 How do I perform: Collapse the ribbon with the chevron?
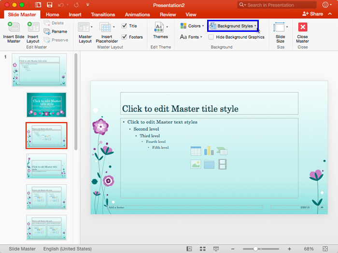coord(330,14)
